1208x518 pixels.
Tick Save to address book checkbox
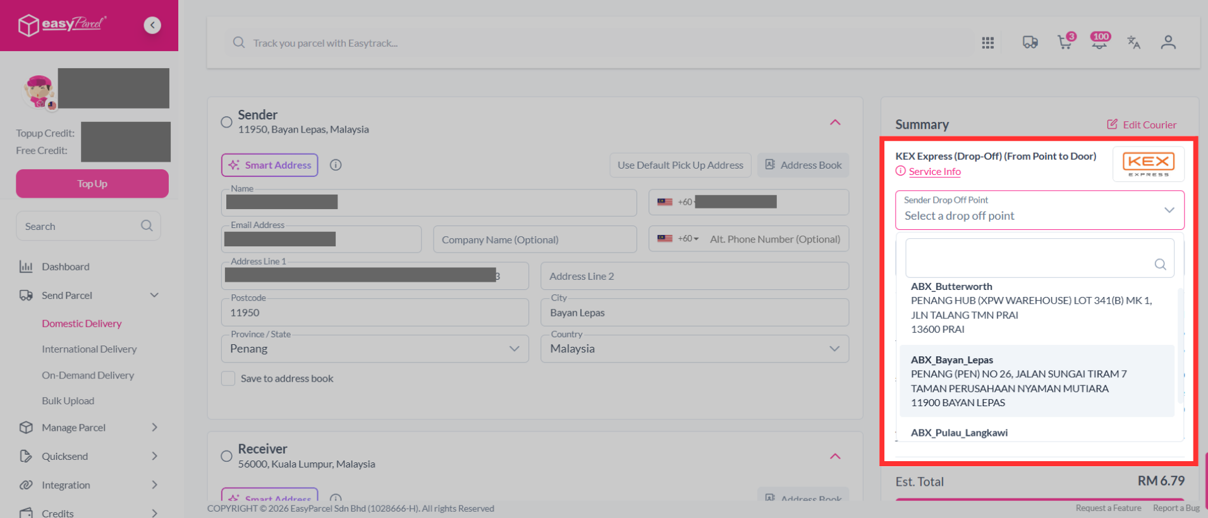click(x=228, y=378)
